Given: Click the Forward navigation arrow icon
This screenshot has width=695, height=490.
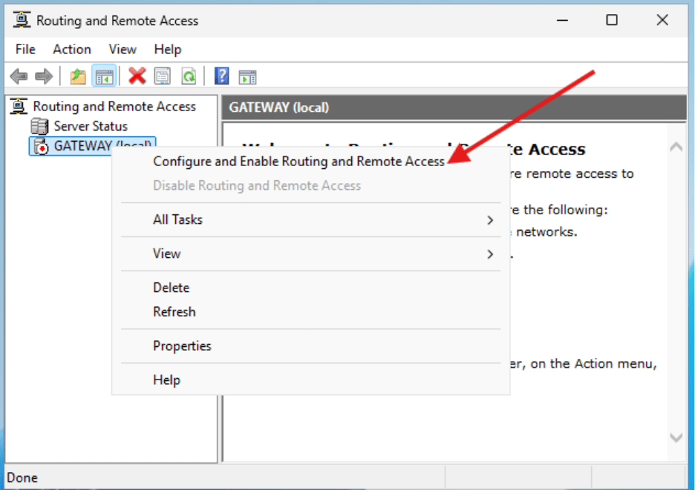Looking at the screenshot, I should point(43,75).
